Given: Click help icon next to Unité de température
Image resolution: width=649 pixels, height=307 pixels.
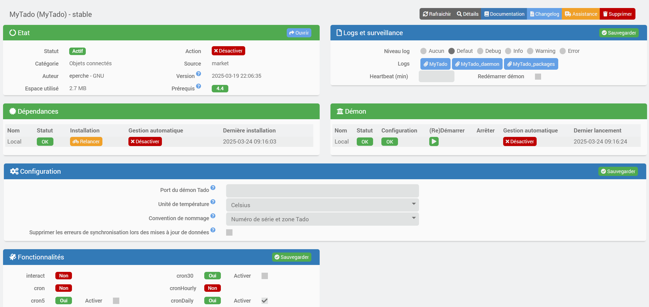Looking at the screenshot, I should 213,202.
